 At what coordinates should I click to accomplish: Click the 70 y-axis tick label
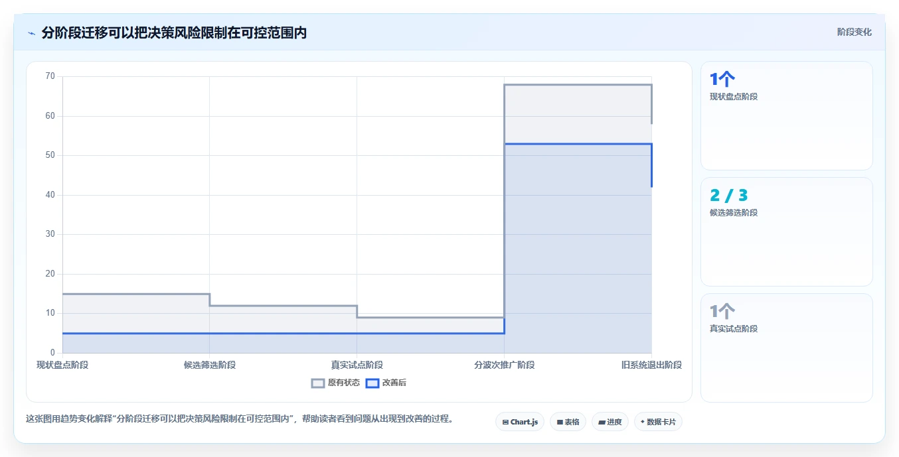pos(50,76)
